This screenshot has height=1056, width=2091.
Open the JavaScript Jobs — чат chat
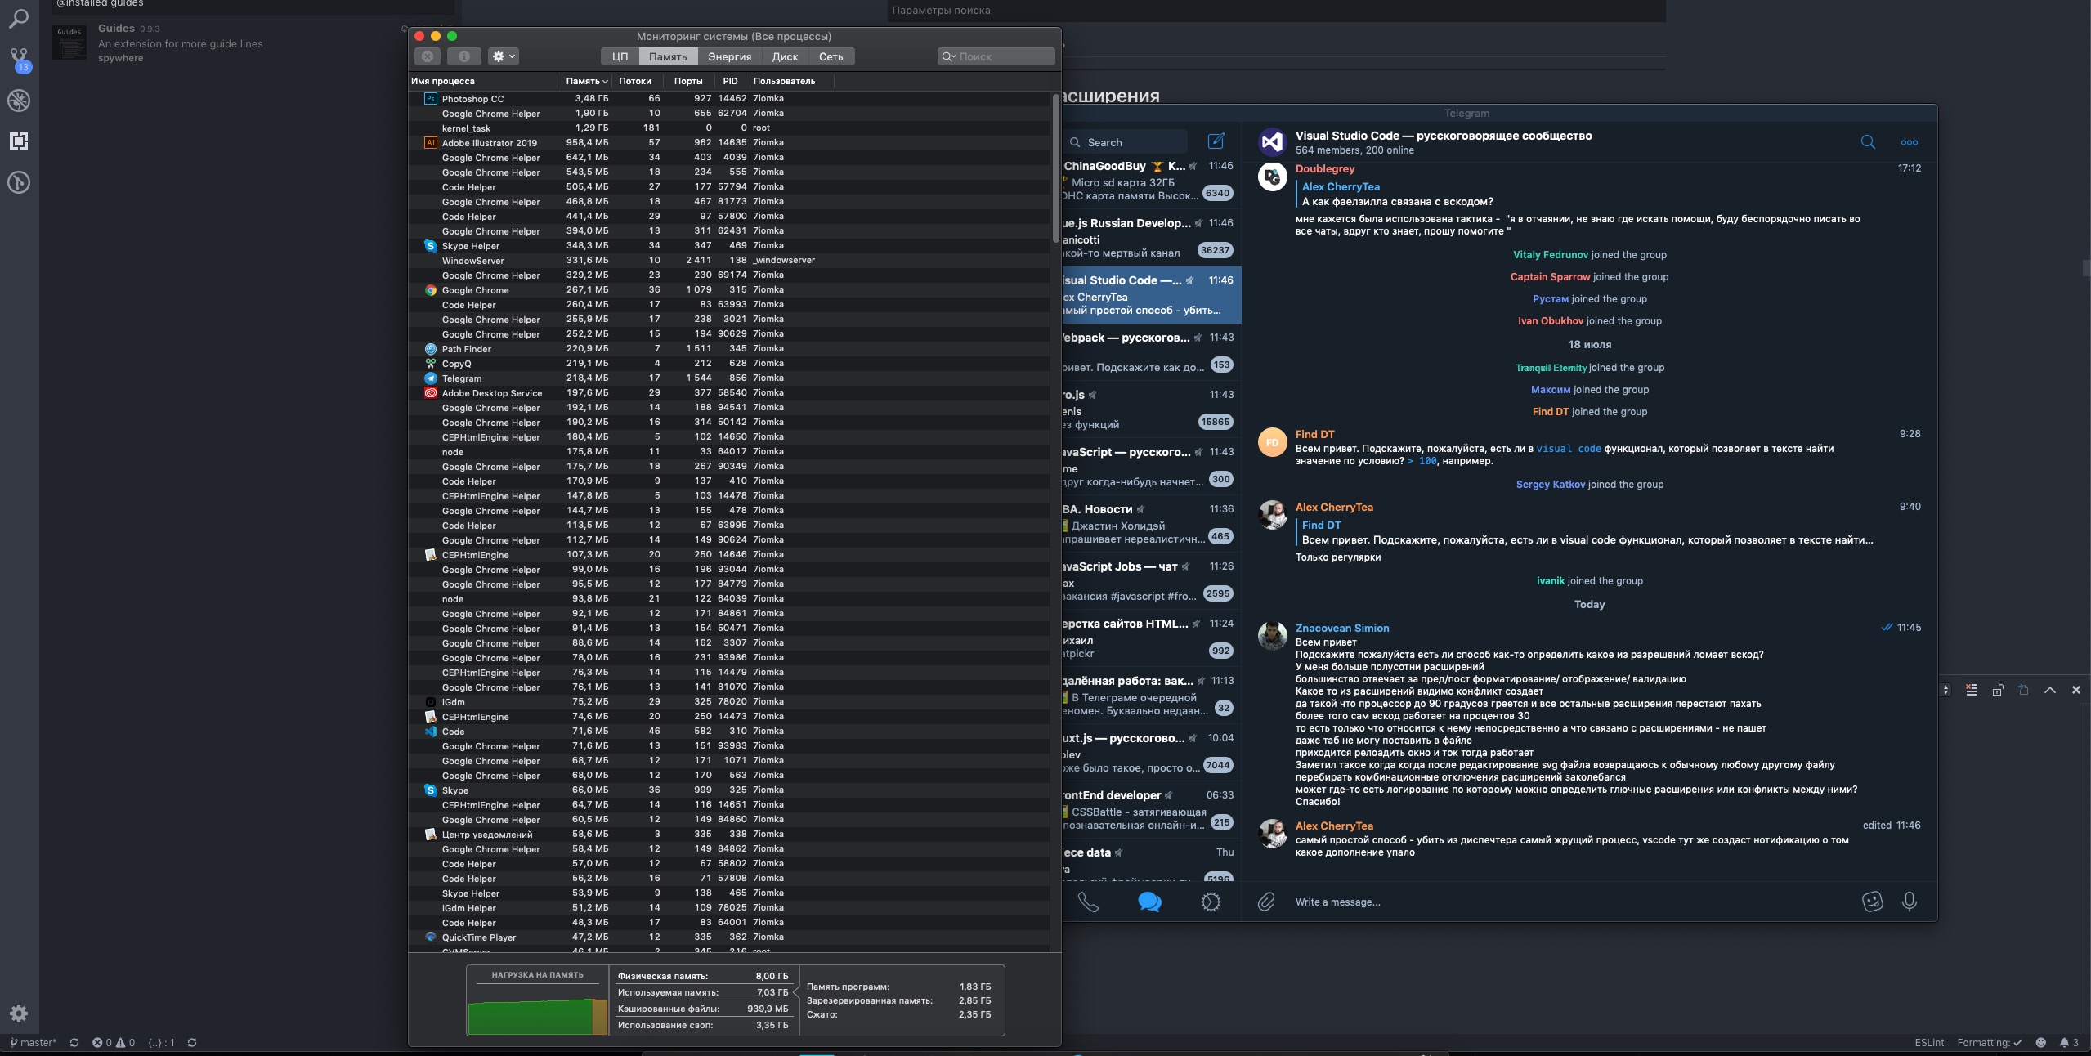tap(1151, 581)
